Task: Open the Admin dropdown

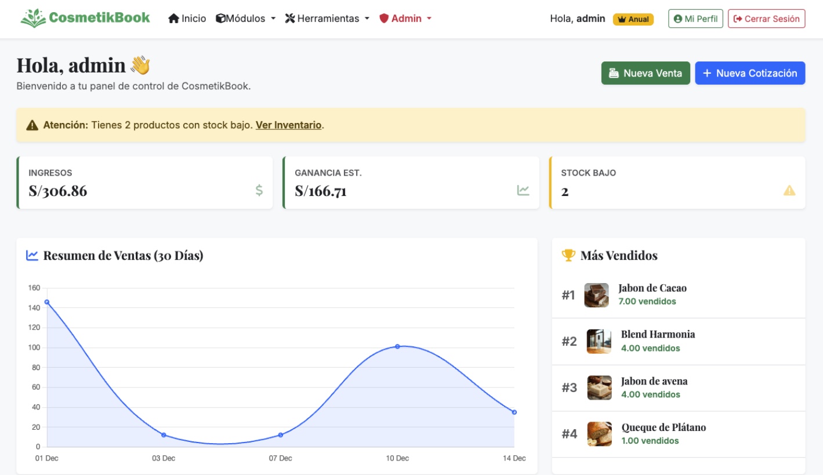Action: pos(403,18)
